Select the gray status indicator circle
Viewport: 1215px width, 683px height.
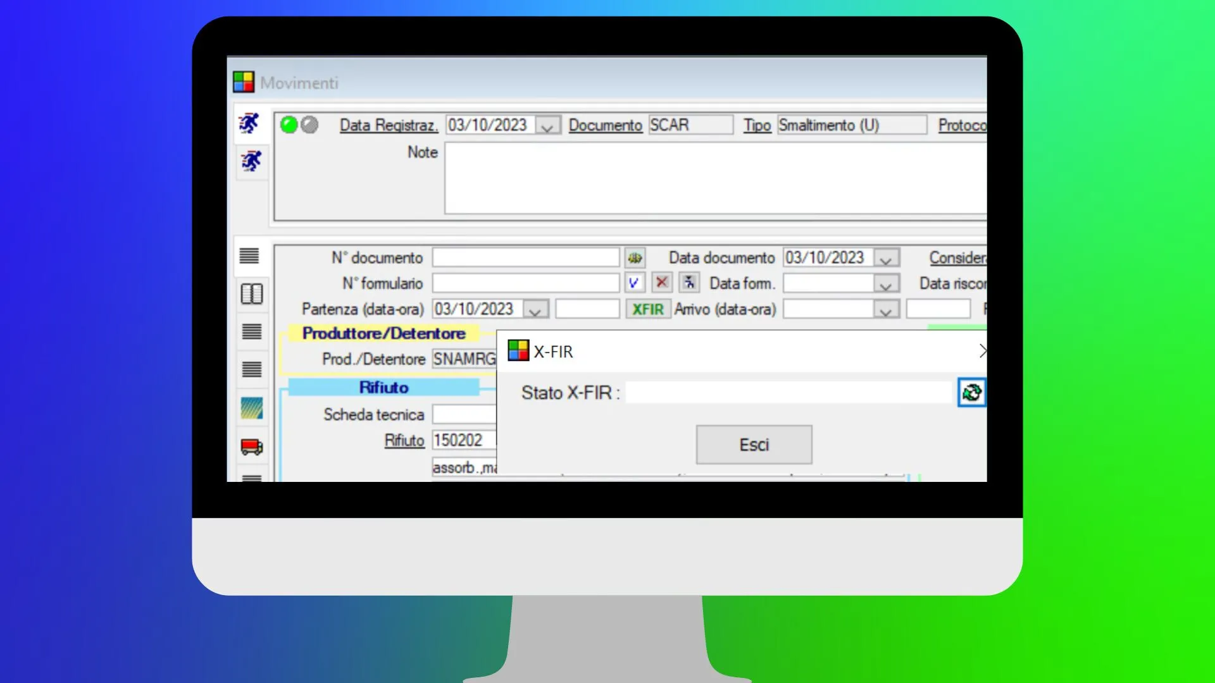coord(309,125)
